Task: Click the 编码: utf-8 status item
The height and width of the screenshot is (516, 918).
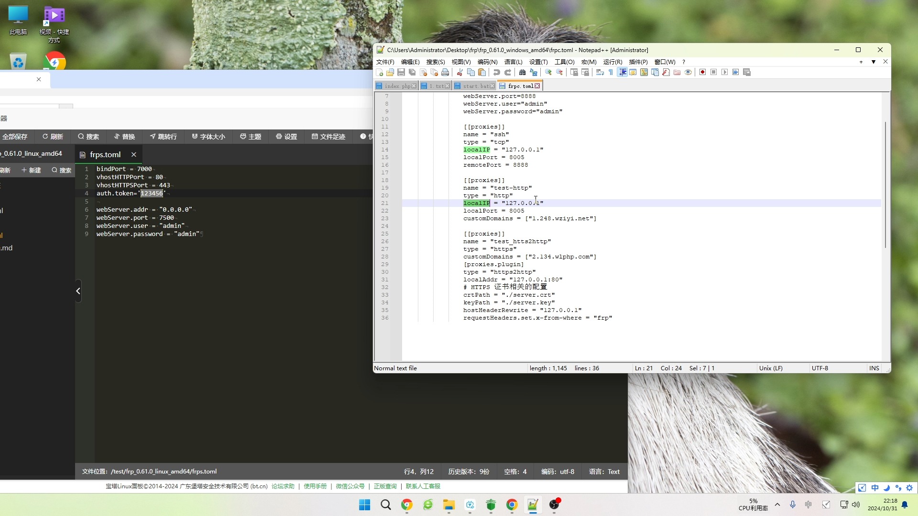Action: pos(557,472)
